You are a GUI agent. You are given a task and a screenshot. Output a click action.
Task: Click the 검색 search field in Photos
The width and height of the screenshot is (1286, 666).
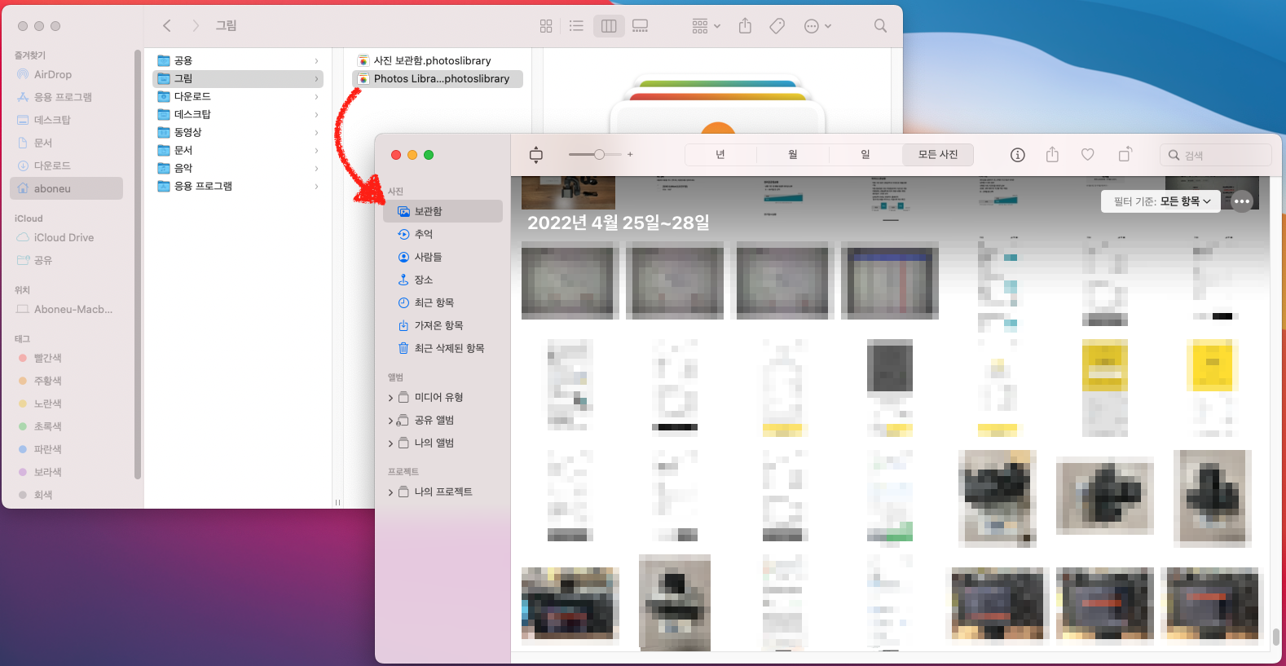(x=1216, y=155)
